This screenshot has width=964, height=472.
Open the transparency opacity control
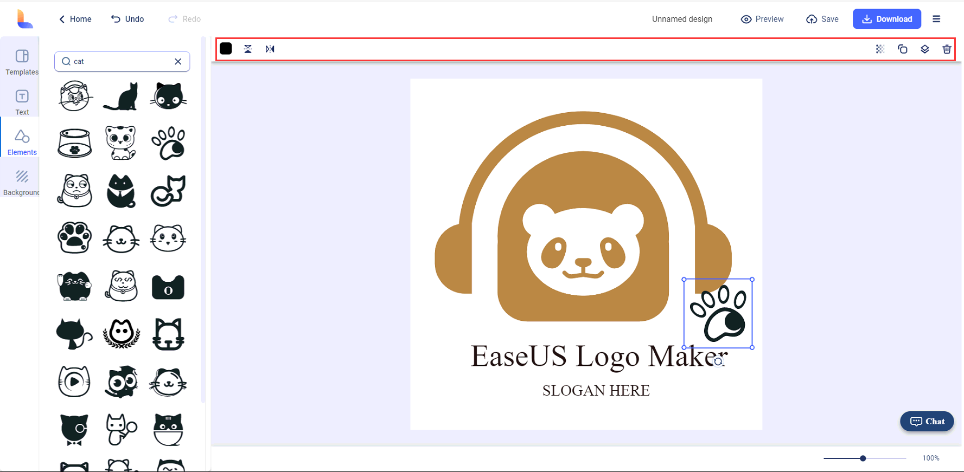pyautogui.click(x=880, y=49)
